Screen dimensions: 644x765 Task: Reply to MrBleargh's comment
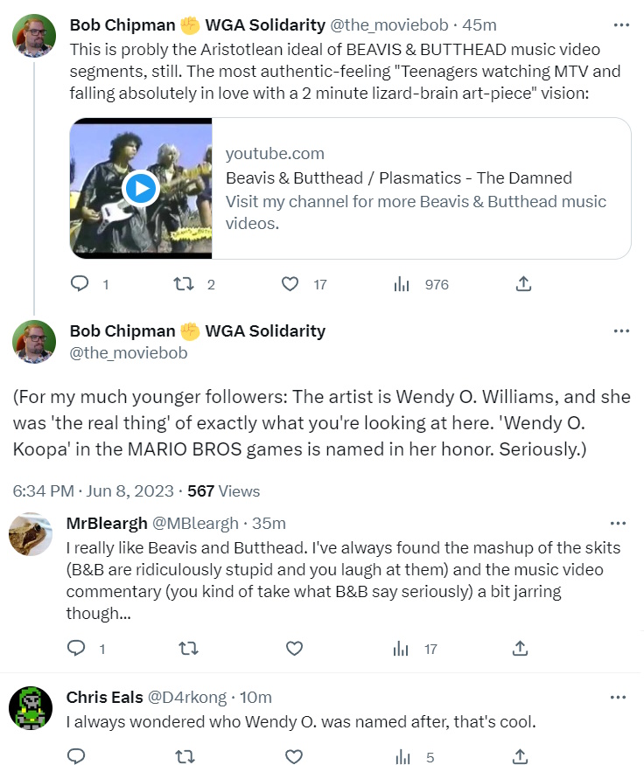pyautogui.click(x=77, y=649)
